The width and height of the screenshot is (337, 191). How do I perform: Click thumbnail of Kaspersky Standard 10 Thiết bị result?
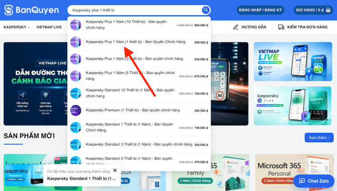point(76,93)
